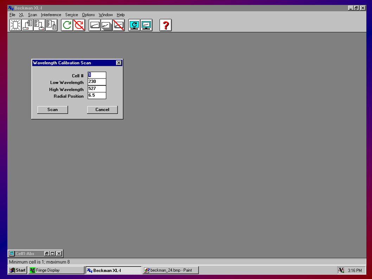Screen dimensions: 372x279
Task: Click the red question mark help icon
Action: [166, 25]
